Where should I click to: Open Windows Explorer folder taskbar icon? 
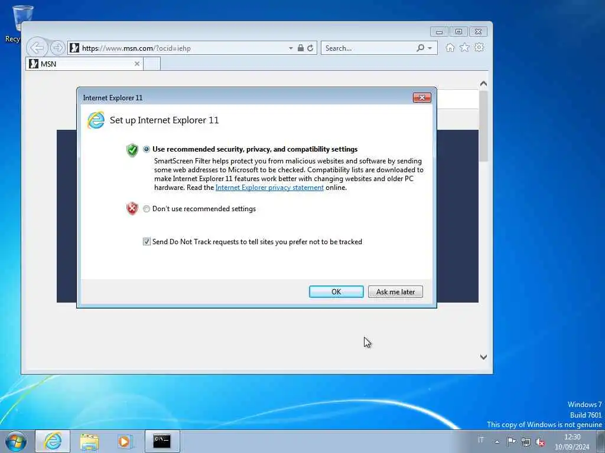[x=89, y=441]
